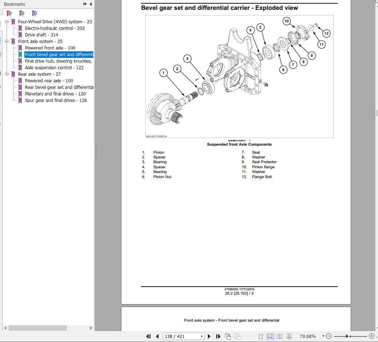This screenshot has width=378, height=342.
Task: Open Front axle system - 25 bookmark
Action: 40,41
